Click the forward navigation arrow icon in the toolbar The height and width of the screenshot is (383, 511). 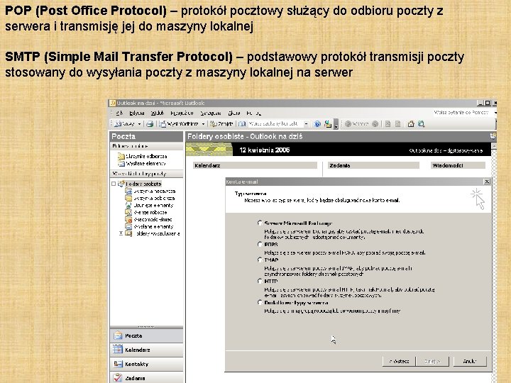click(375, 123)
